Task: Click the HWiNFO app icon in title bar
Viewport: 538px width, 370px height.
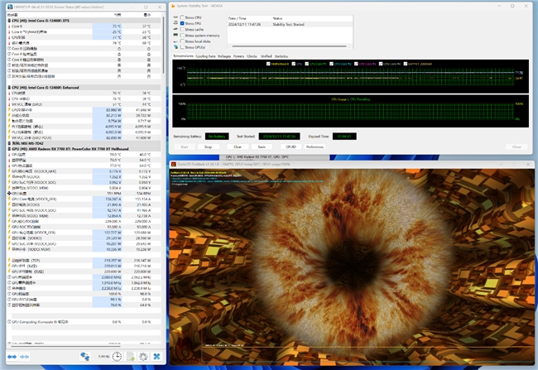Action: pyautogui.click(x=10, y=7)
